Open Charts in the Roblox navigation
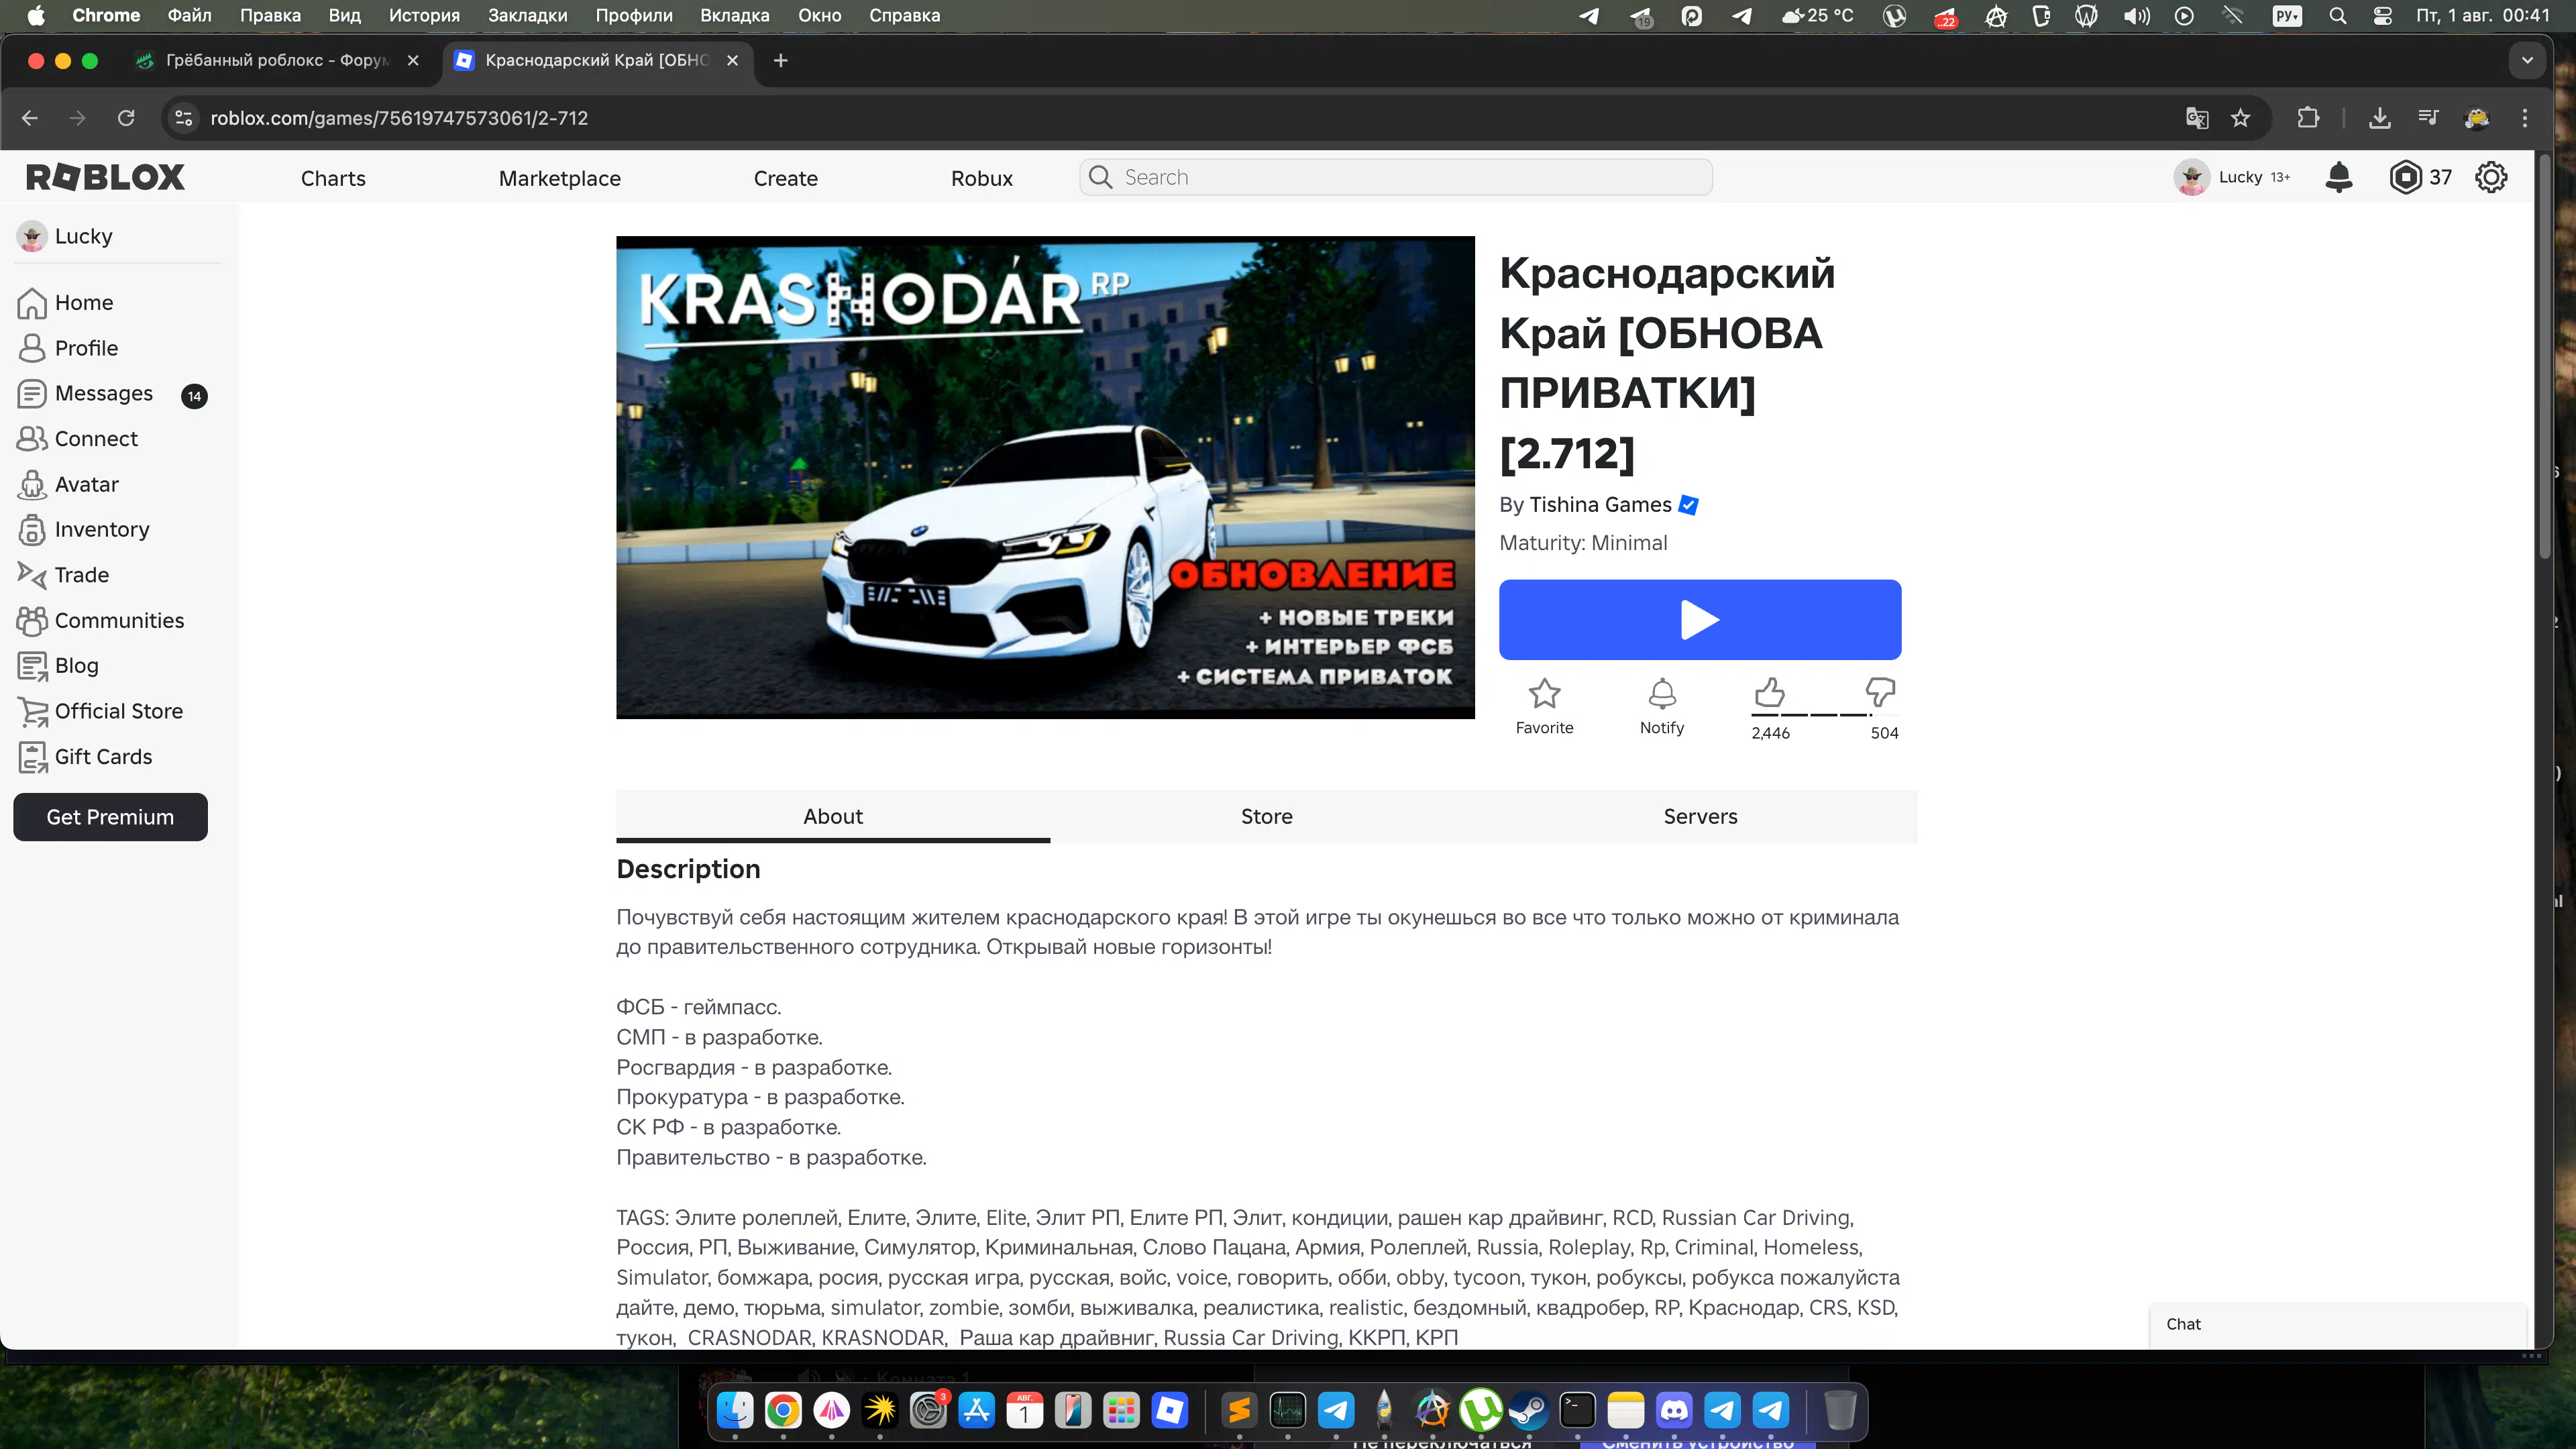2576x1449 pixels. pyautogui.click(x=333, y=178)
